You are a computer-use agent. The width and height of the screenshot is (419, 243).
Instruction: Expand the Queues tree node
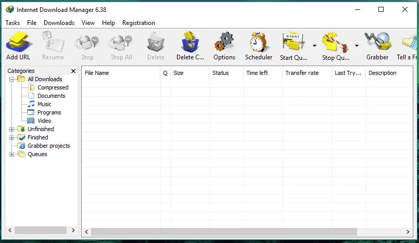point(11,155)
